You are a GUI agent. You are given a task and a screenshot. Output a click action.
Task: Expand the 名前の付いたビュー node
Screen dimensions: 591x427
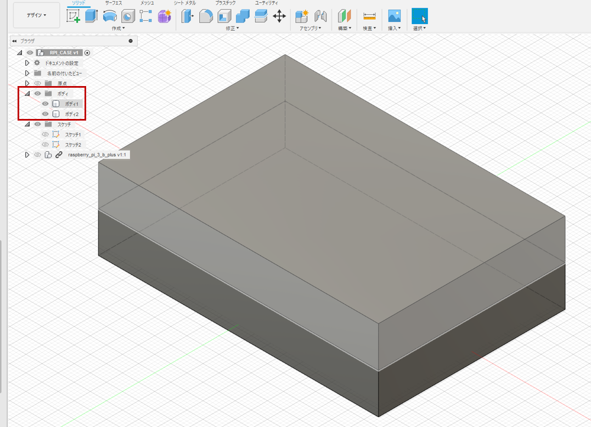point(27,73)
